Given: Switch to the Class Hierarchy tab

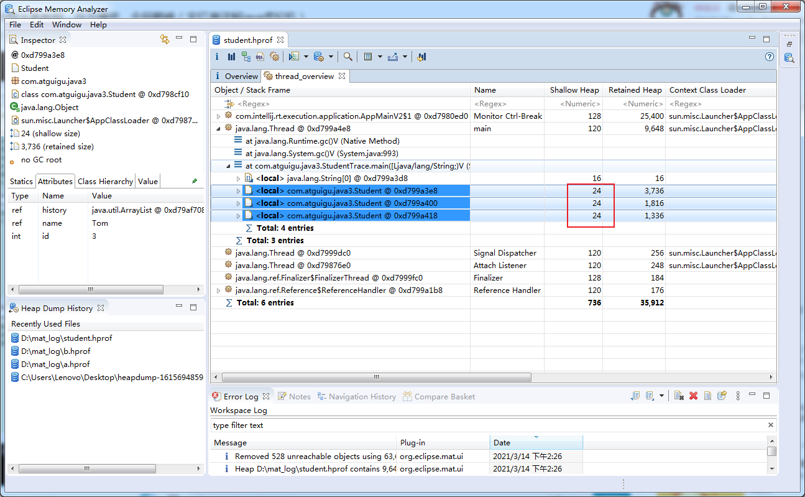Looking at the screenshot, I should pyautogui.click(x=105, y=182).
